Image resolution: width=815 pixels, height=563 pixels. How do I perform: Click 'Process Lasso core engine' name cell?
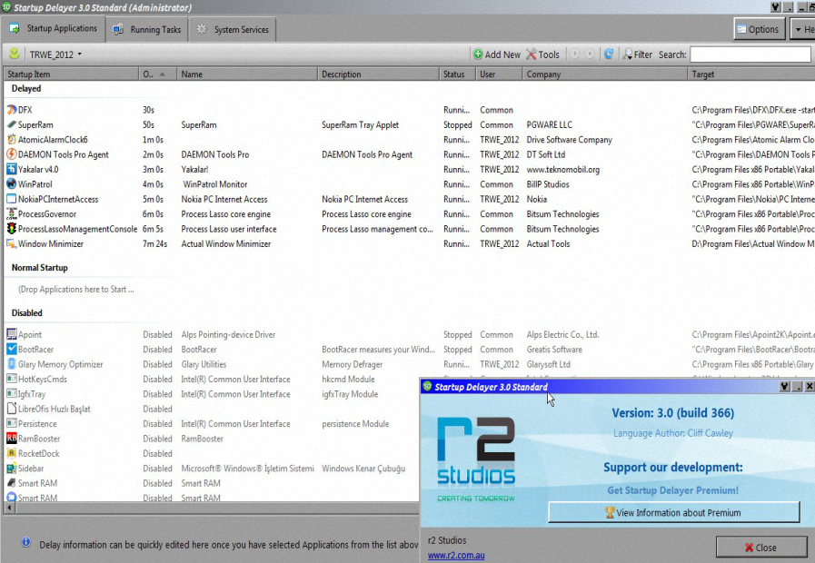[x=225, y=214]
